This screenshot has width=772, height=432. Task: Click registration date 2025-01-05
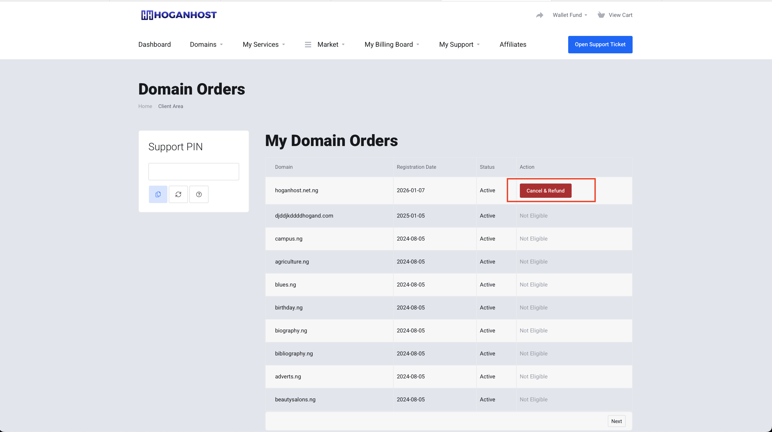[x=411, y=215]
